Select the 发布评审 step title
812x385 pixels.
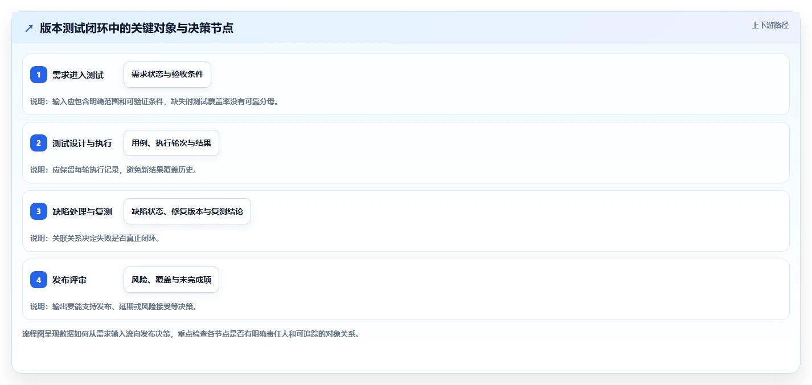(69, 280)
